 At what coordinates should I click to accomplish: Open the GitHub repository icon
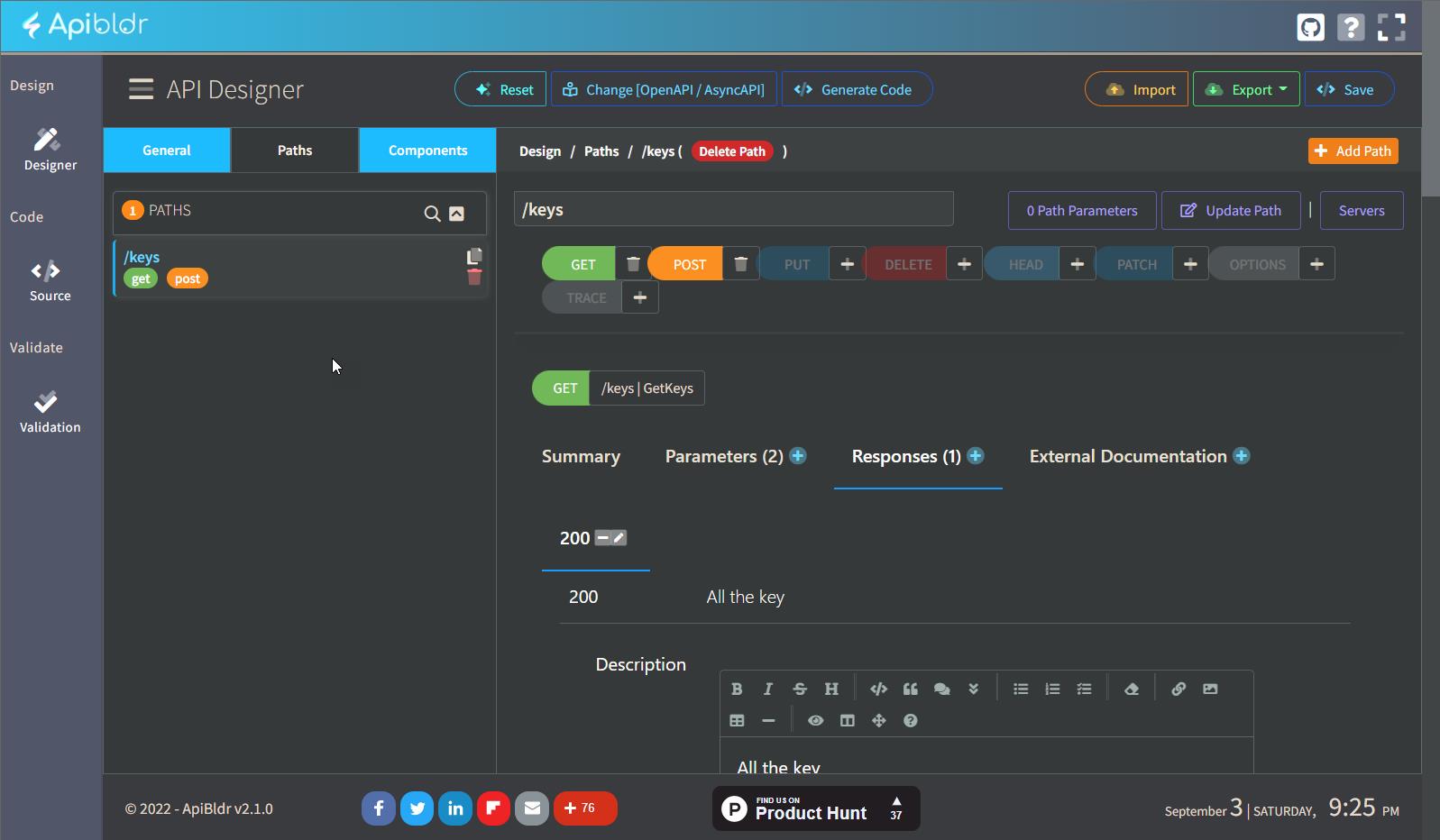coord(1310,27)
